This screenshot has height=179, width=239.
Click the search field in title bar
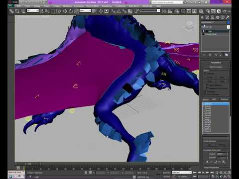(x=167, y=2)
